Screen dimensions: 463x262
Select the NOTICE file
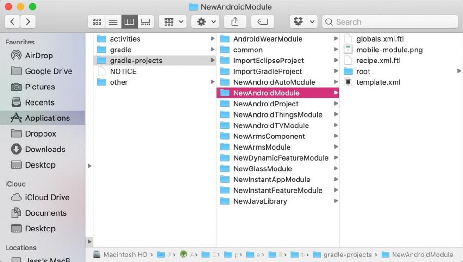tap(155, 71)
